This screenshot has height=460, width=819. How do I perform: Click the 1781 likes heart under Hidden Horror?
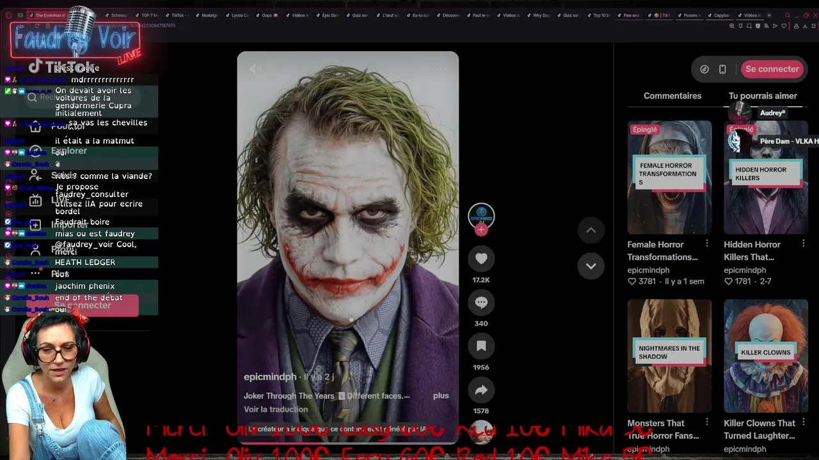click(x=729, y=281)
